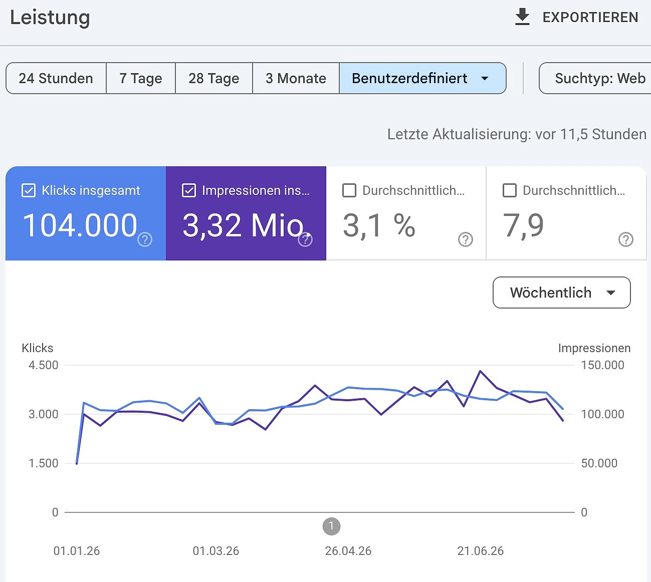This screenshot has height=582, width=651.
Task: Open Benutzerdefiniert date range dropdown
Action: pyautogui.click(x=422, y=78)
